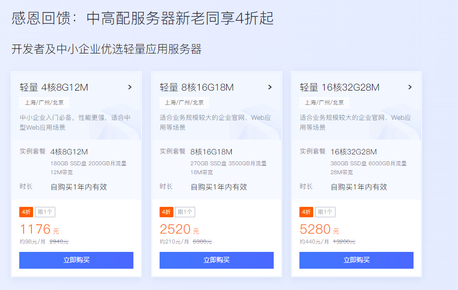This screenshot has width=458, height=290.
Task: Click the 1176 元 price text
Action: pyautogui.click(x=40, y=229)
